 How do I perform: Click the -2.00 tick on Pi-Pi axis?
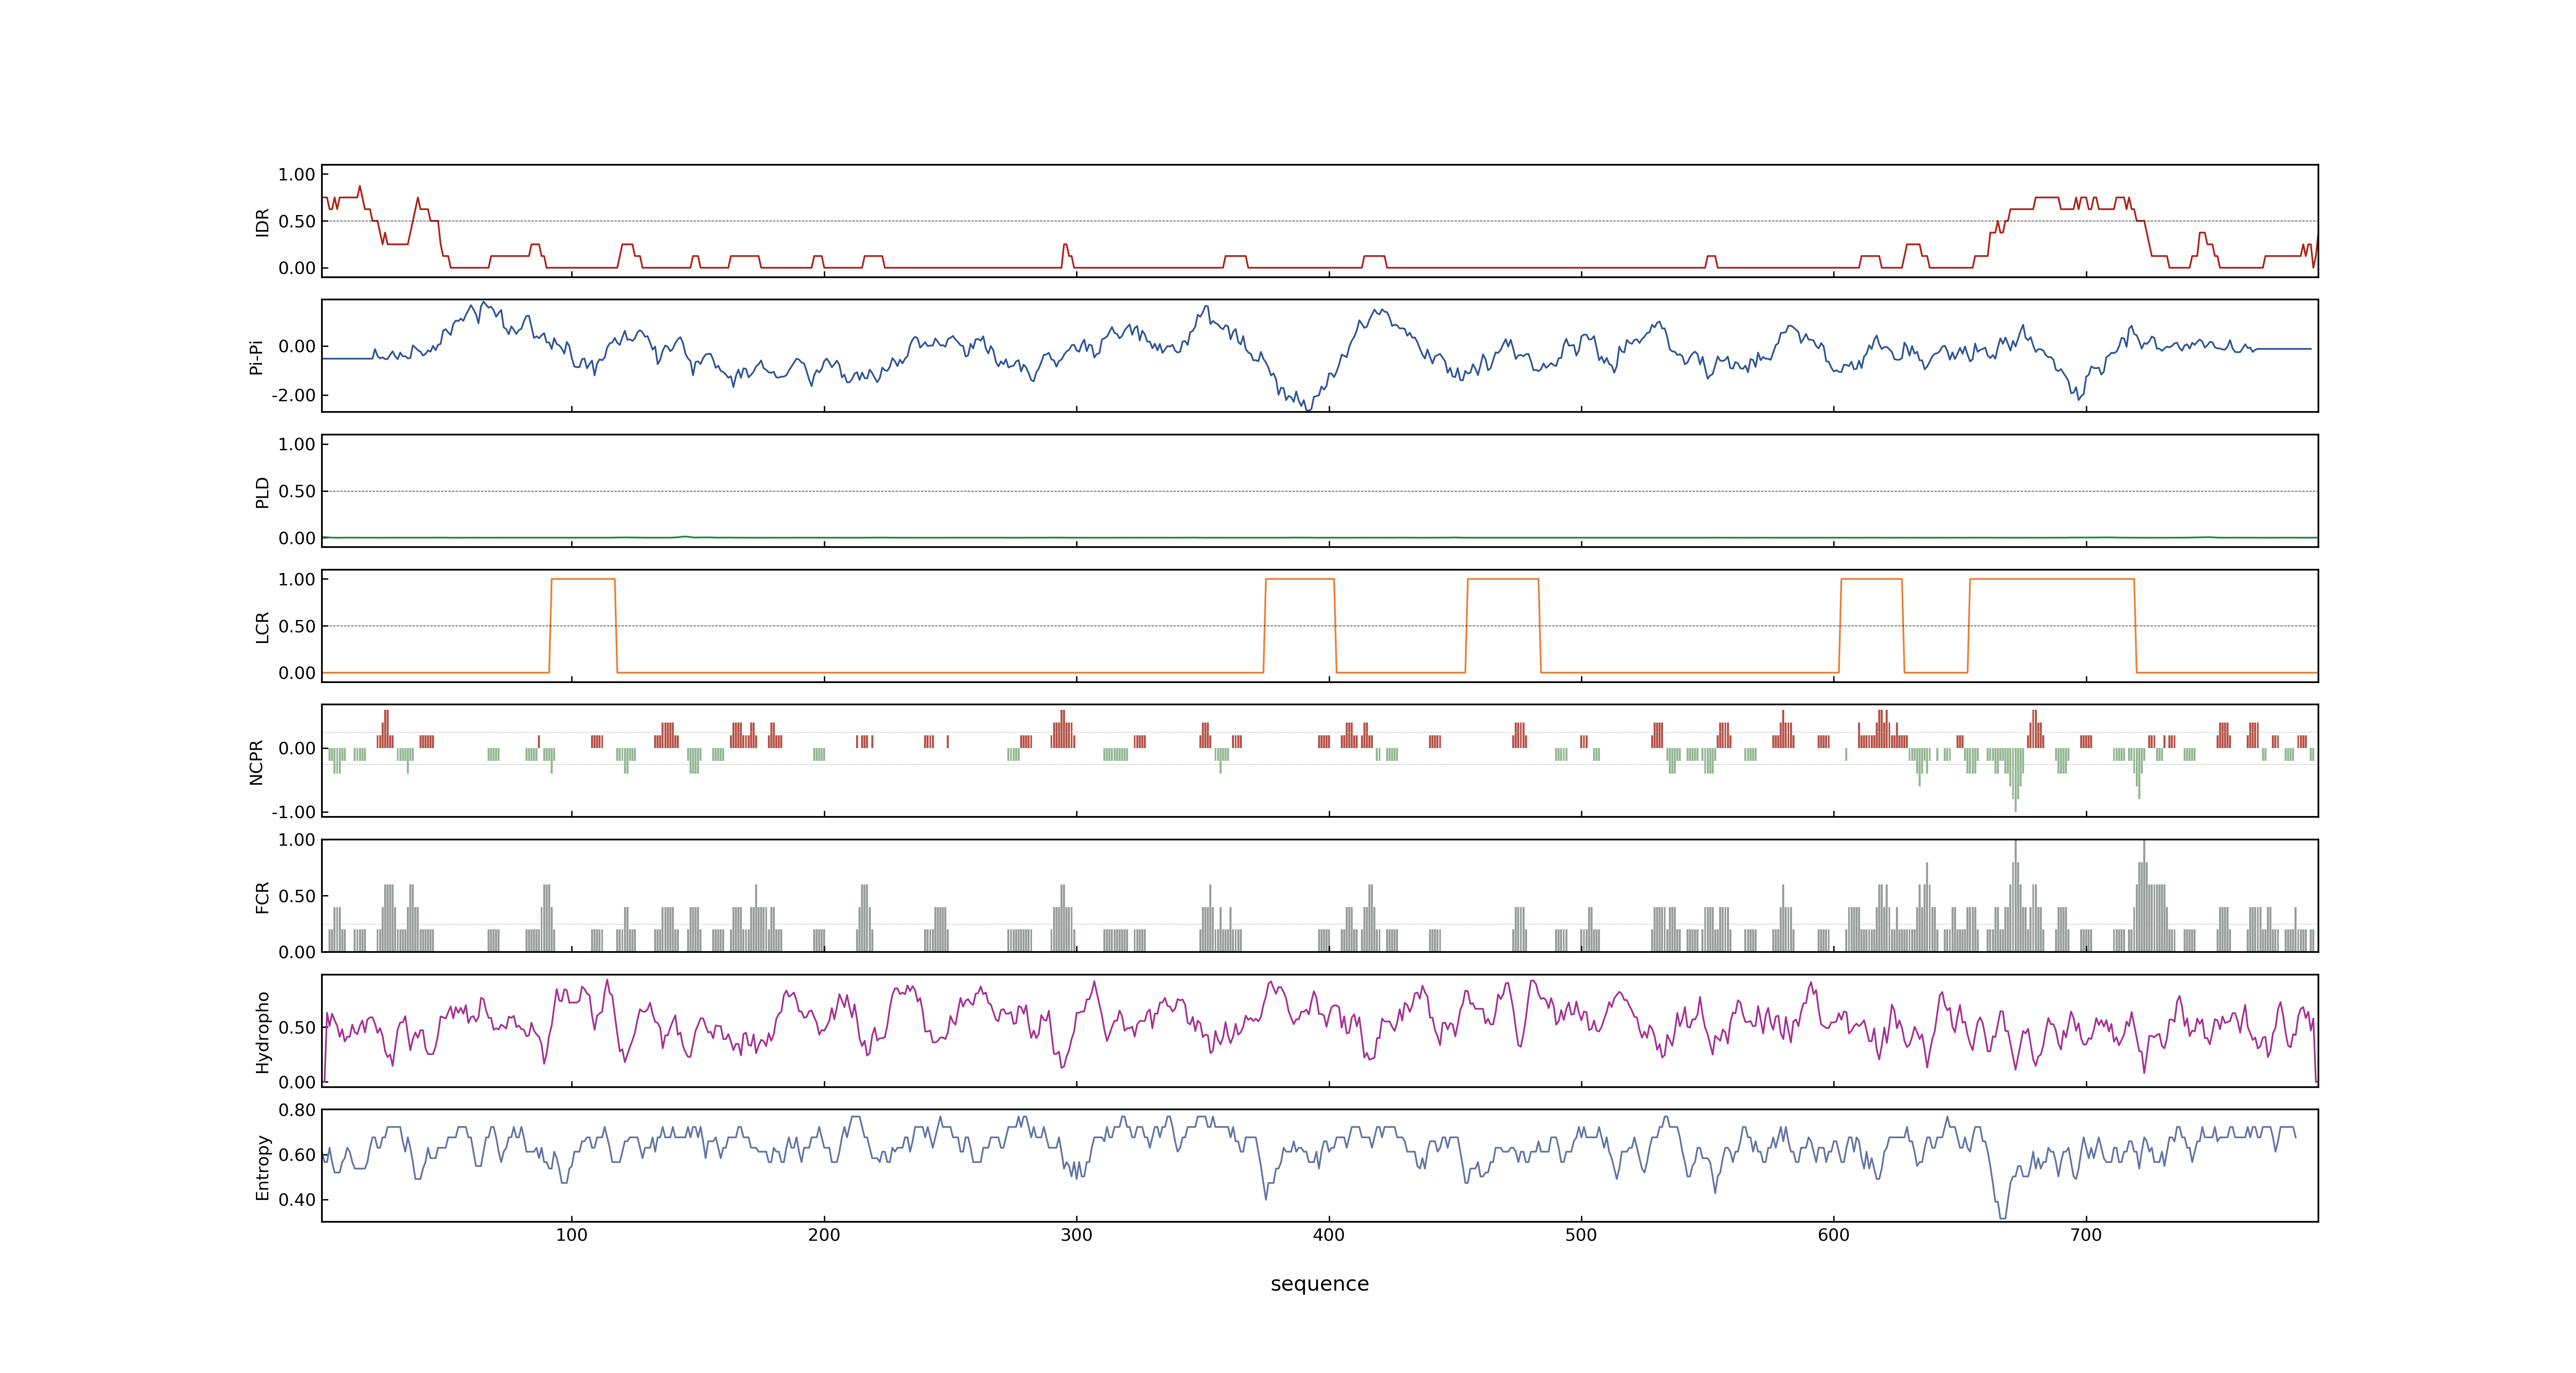click(x=293, y=396)
